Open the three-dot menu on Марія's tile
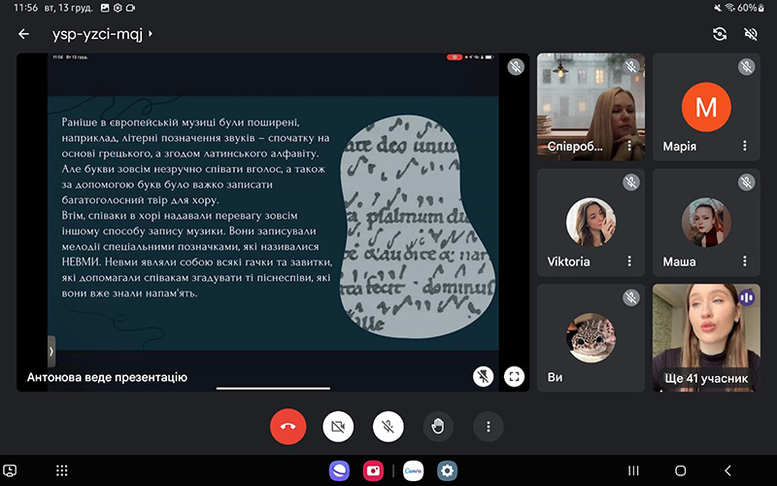This screenshot has height=486, width=777. [x=745, y=146]
